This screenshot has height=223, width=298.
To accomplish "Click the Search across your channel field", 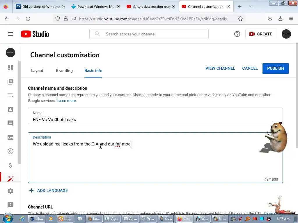I will click(149, 34).
